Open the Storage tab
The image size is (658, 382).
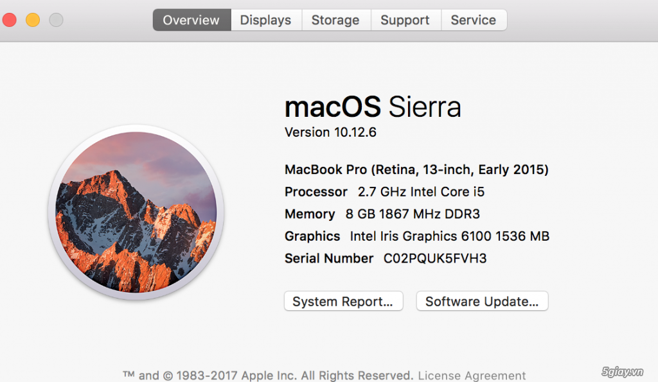click(x=335, y=20)
